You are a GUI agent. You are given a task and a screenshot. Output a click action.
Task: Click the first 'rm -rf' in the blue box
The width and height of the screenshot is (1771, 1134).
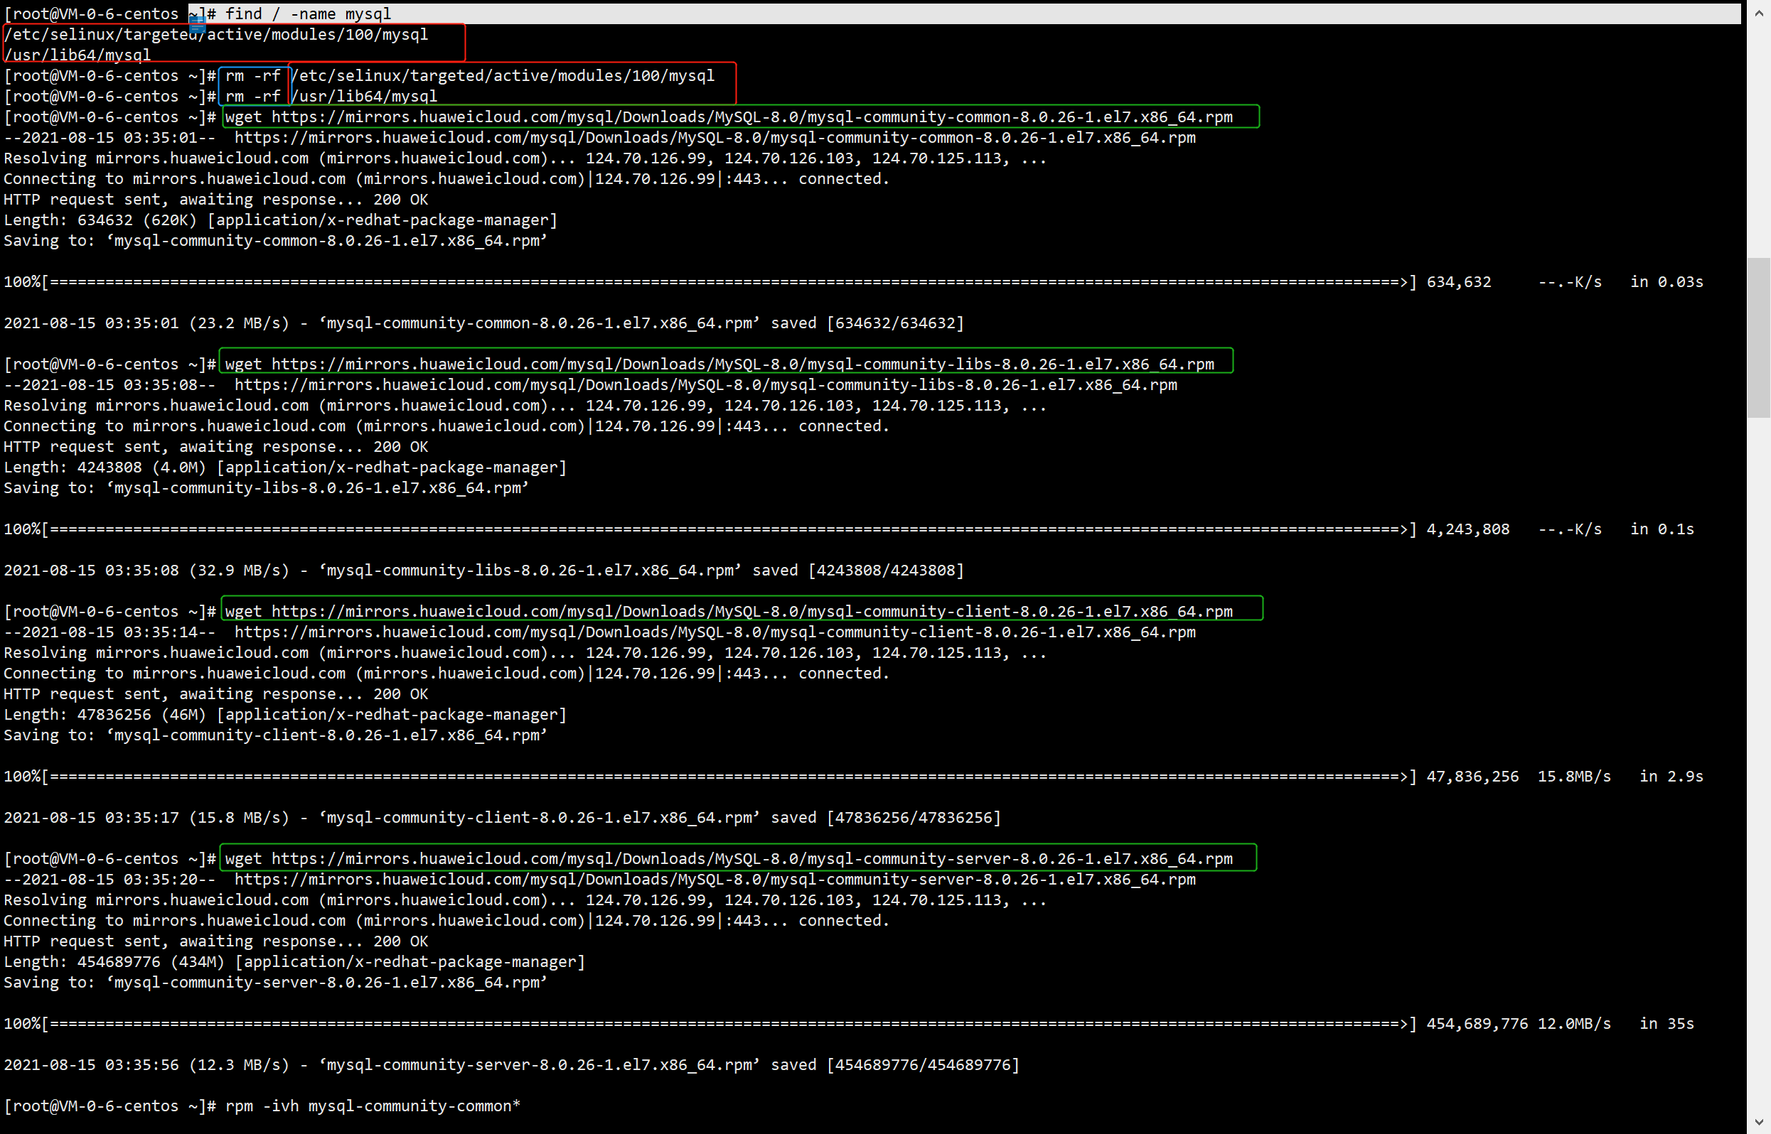pos(252,76)
